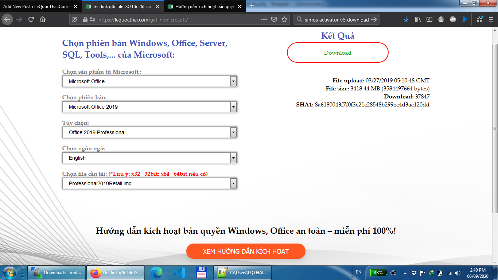The width and height of the screenshot is (498, 280).
Task: Open Dropbox tray icon
Action: [x=415, y=273]
